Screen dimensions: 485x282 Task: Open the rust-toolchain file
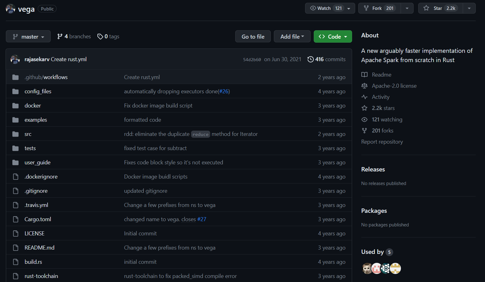pos(41,276)
